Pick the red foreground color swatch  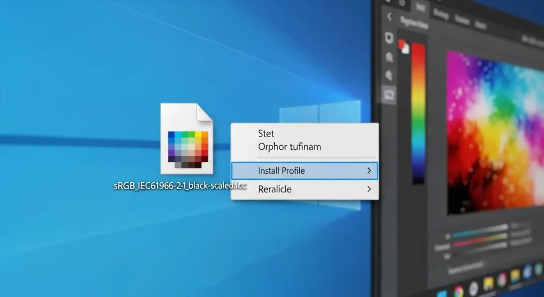tap(402, 44)
